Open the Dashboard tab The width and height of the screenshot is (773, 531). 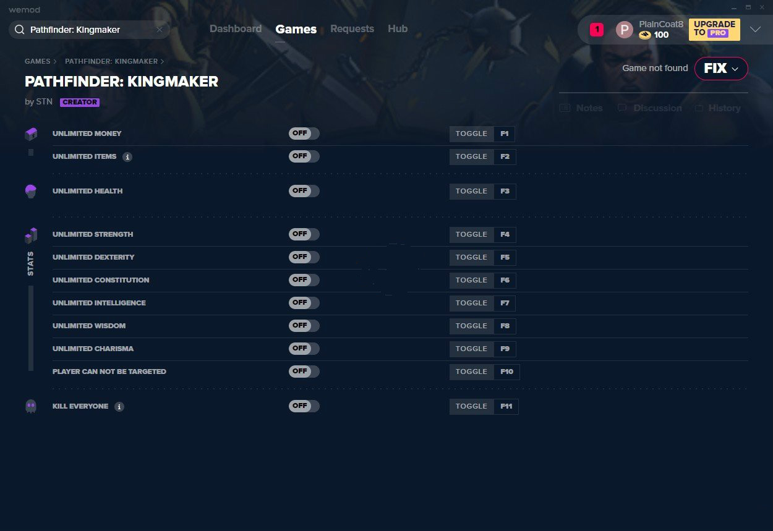236,29
